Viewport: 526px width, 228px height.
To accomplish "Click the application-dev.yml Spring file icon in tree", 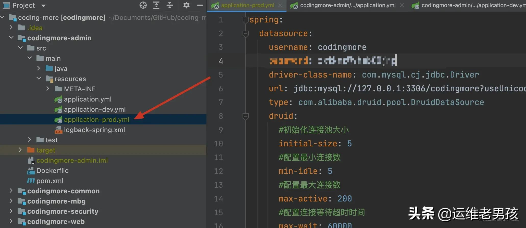I will point(58,109).
